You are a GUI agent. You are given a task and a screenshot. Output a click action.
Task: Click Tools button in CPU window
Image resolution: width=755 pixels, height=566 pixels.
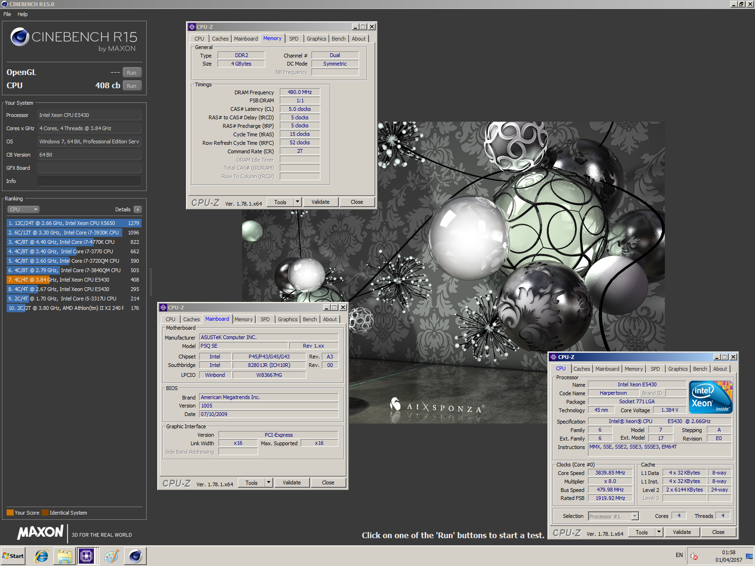point(642,532)
